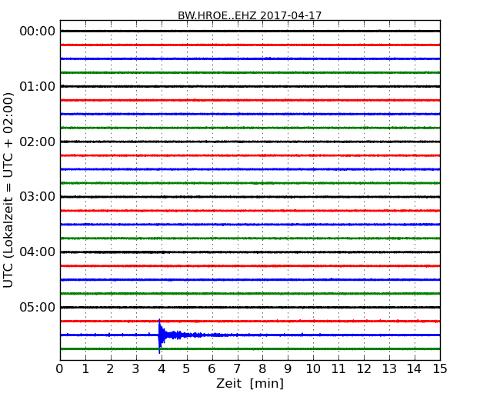Click x-axis tick label 5

tap(186, 369)
